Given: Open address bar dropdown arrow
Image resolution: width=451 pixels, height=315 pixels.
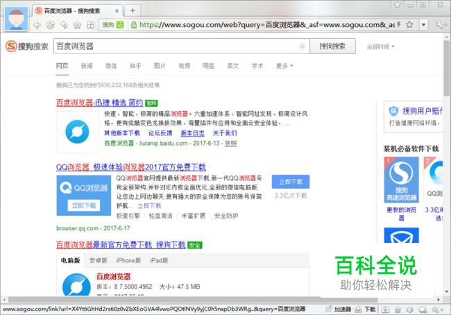Looking at the screenshot, I should (423, 25).
